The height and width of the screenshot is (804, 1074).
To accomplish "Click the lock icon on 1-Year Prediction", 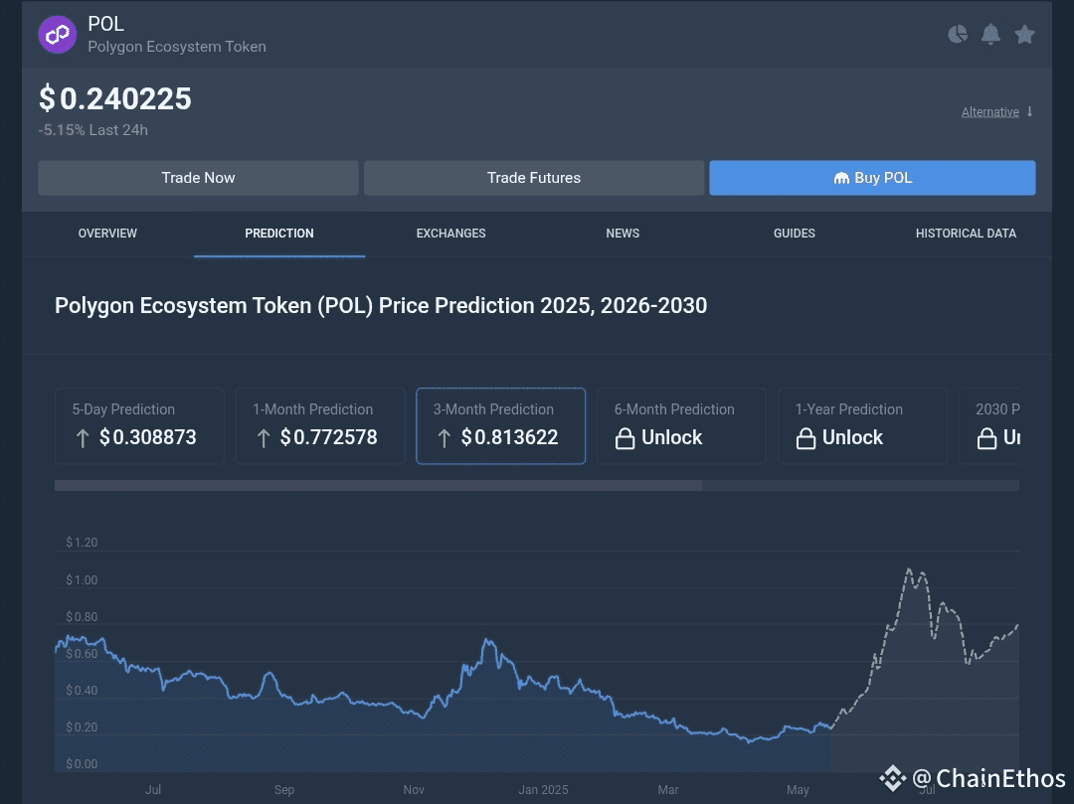I will 805,438.
